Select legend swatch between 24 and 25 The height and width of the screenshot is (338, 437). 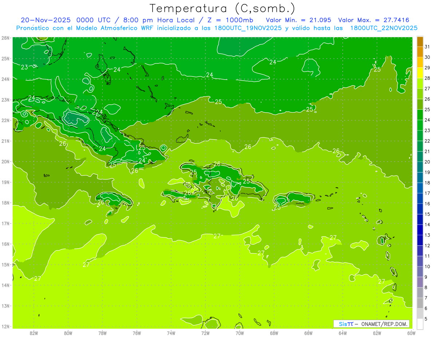pyautogui.click(x=420, y=115)
